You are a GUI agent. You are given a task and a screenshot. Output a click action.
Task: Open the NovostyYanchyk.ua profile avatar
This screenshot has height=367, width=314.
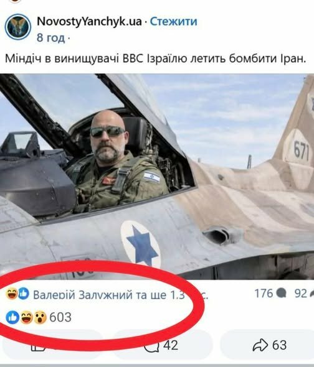[x=18, y=27]
